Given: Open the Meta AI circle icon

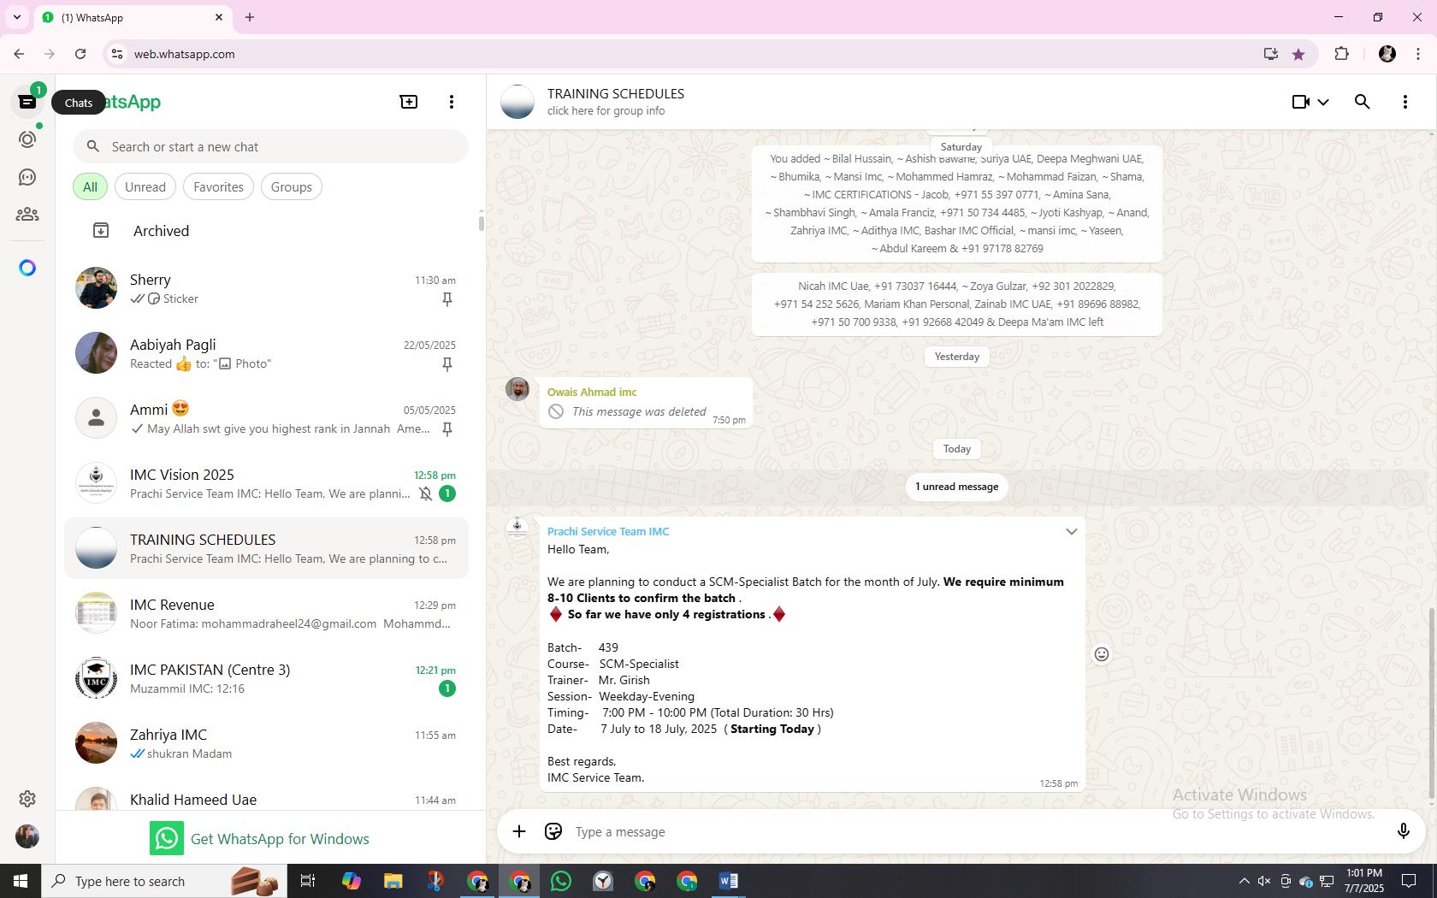Looking at the screenshot, I should point(27,268).
